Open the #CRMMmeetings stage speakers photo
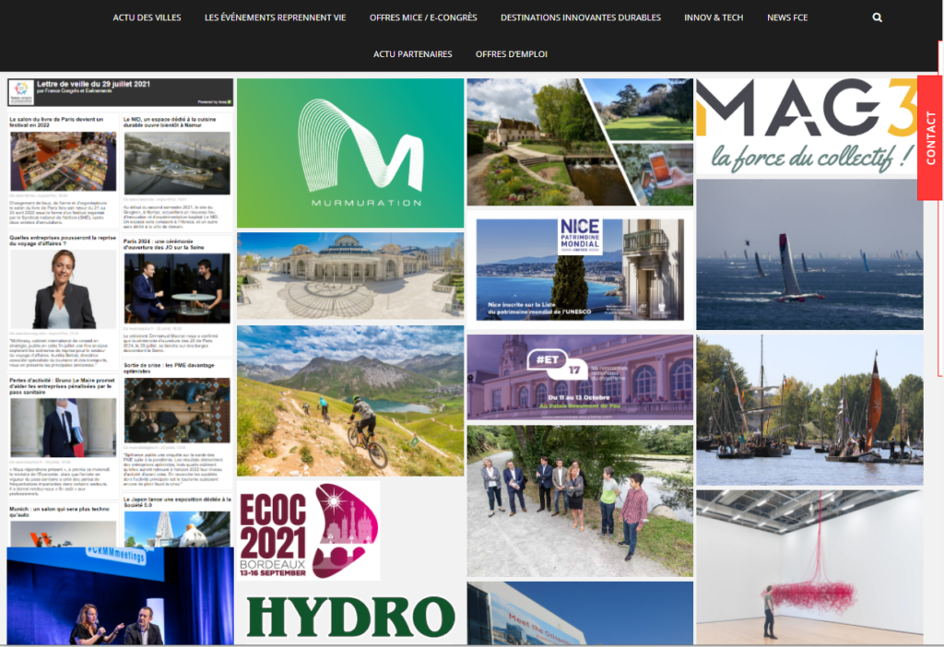This screenshot has height=647, width=944. click(121, 595)
